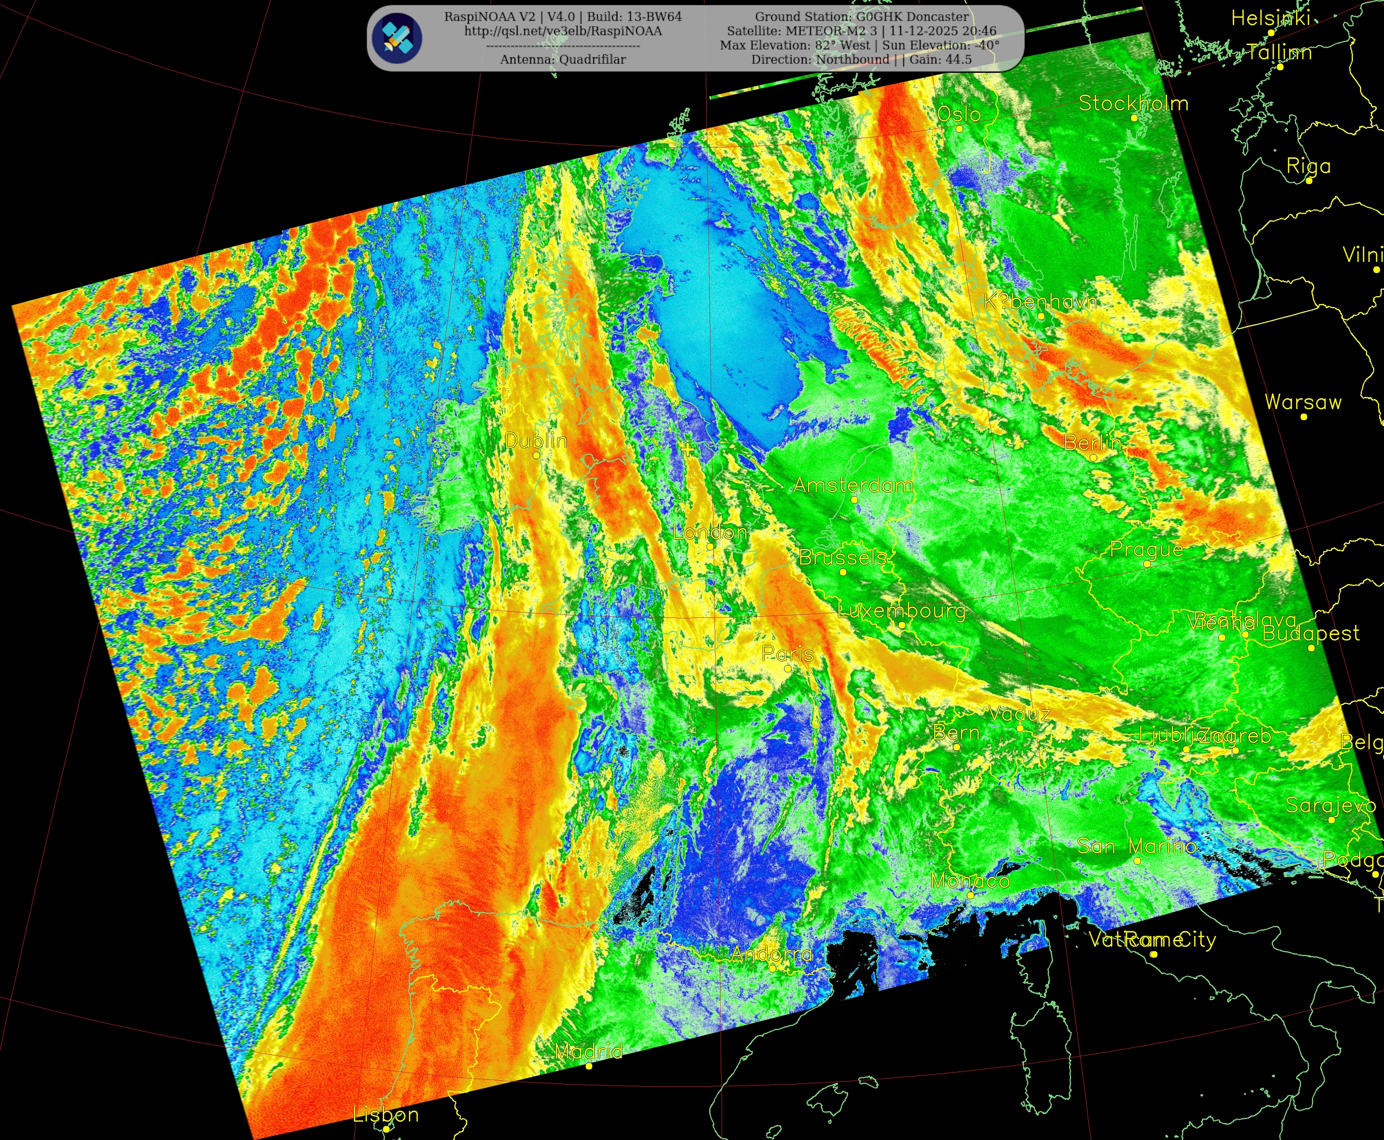Click the Prague city label
The image size is (1384, 1140).
coord(1146,549)
